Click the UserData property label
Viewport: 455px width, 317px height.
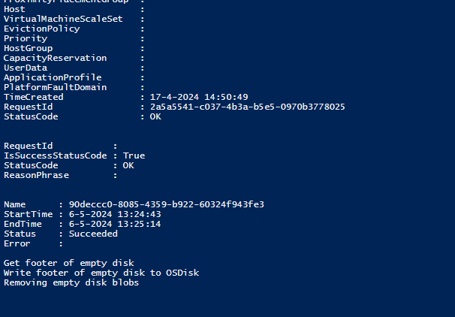(26, 68)
